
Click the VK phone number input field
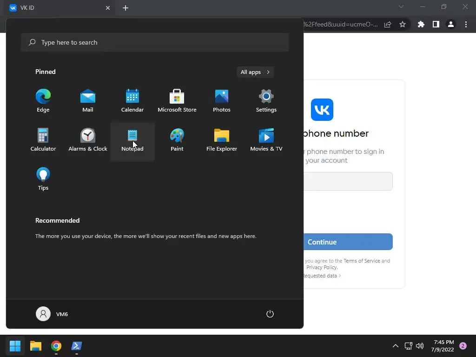(348, 181)
